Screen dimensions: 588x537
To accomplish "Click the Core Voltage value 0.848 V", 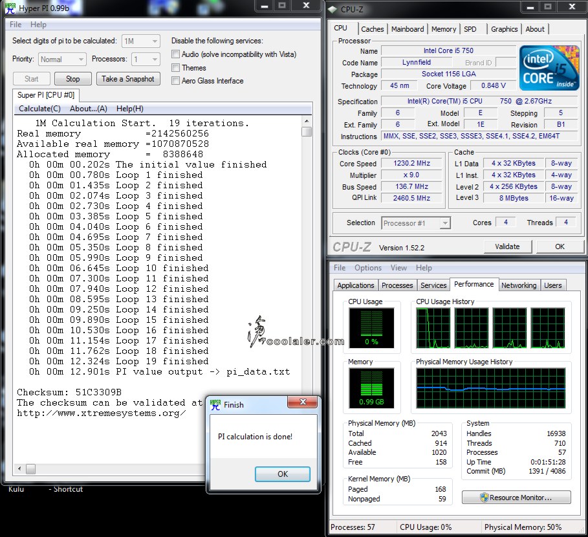I will [494, 85].
